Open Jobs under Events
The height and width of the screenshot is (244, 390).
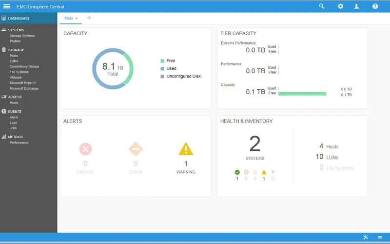[13, 128]
